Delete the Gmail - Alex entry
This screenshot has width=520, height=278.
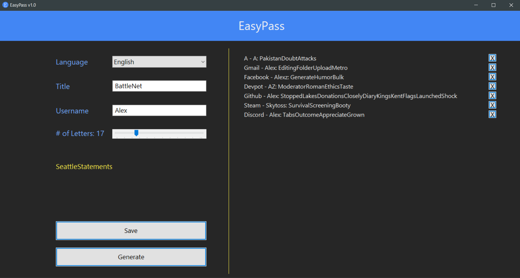[492, 67]
